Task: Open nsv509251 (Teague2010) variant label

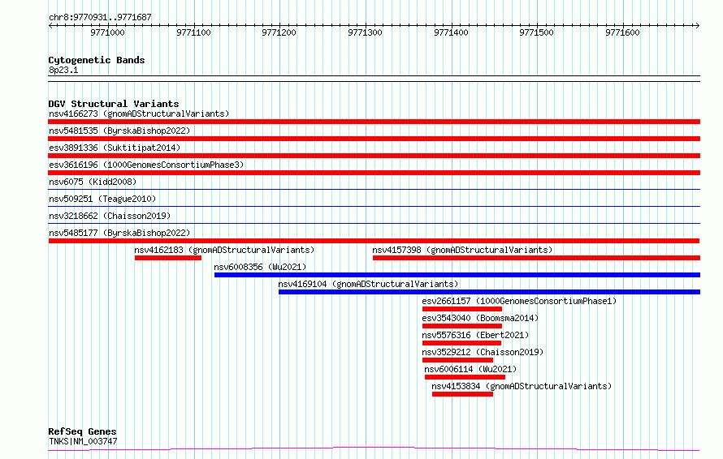Action: point(102,199)
